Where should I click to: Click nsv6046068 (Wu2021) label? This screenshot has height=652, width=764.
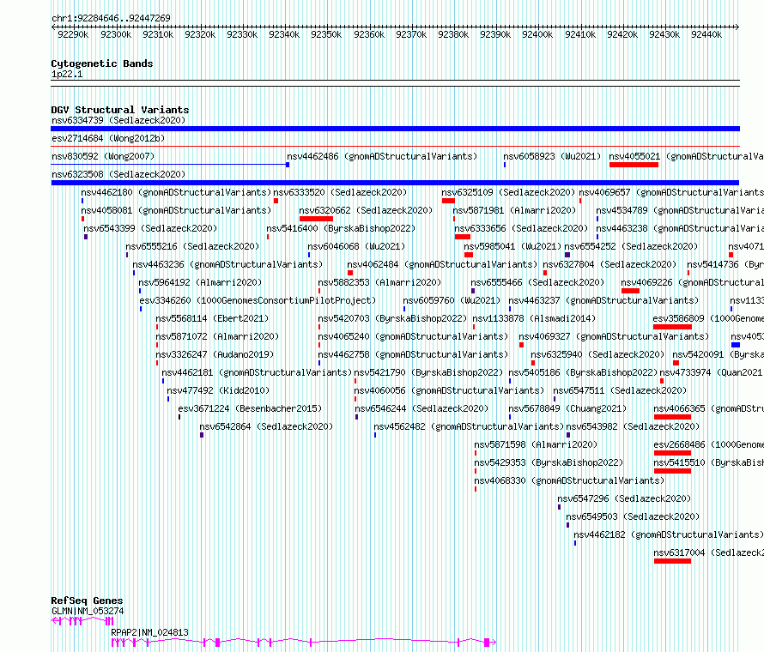pos(356,246)
